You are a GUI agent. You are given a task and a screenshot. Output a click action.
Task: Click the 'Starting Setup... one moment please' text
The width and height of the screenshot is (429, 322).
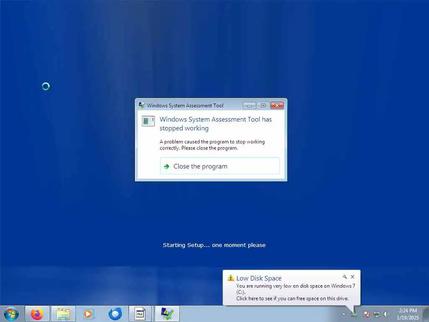click(214, 245)
